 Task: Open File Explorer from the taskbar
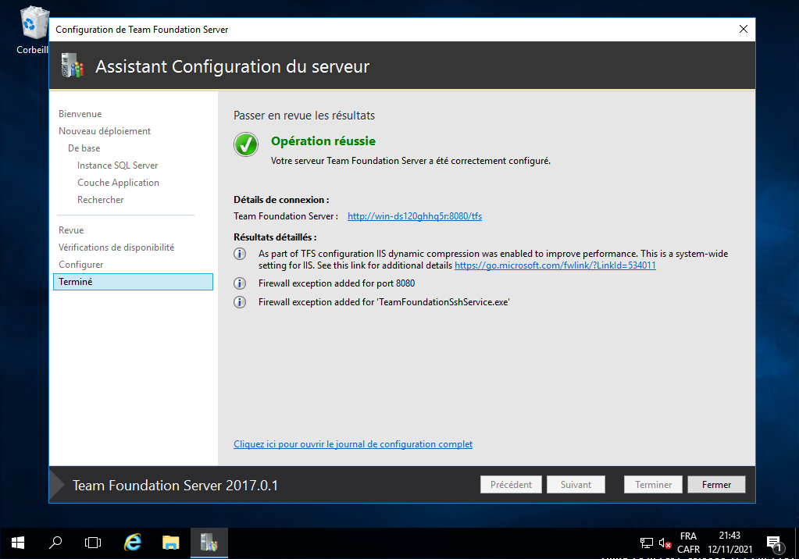(x=171, y=542)
